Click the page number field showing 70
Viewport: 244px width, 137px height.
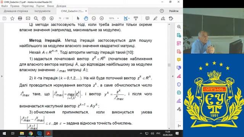(x=60, y=18)
